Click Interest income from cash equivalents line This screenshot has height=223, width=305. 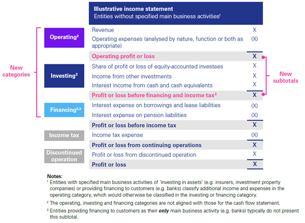pyautogui.click(x=145, y=85)
